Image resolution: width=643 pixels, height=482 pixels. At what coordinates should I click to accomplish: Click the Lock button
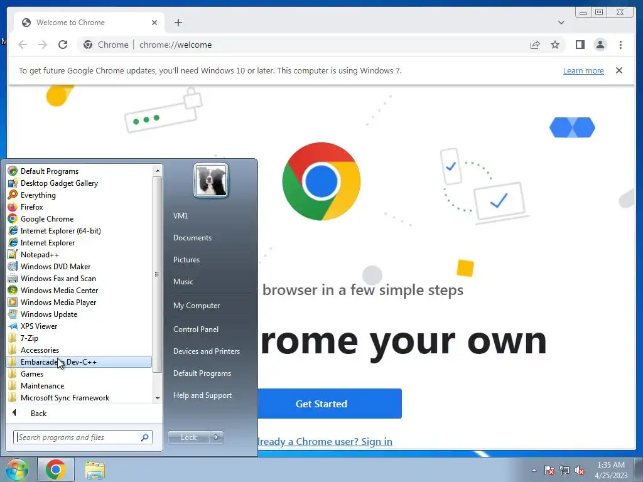pos(188,437)
